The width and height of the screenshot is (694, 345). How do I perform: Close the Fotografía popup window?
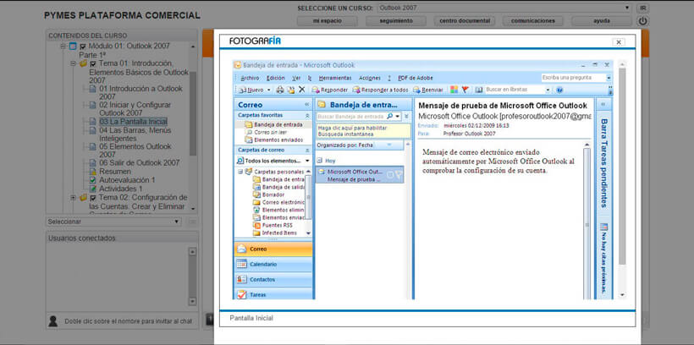tap(619, 42)
